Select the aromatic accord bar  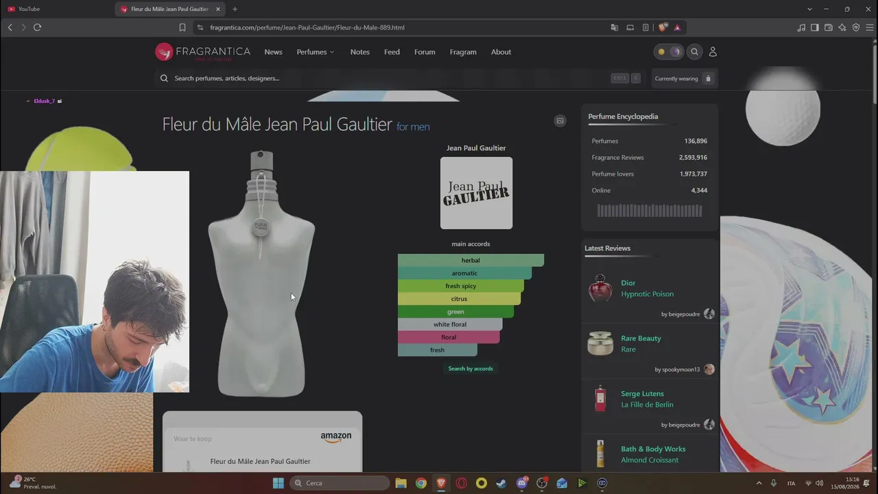465,273
